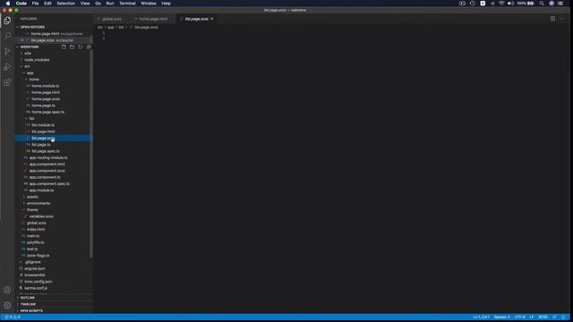Open angular.json in explorer
Viewport: 573px width, 322px height.
pos(35,268)
